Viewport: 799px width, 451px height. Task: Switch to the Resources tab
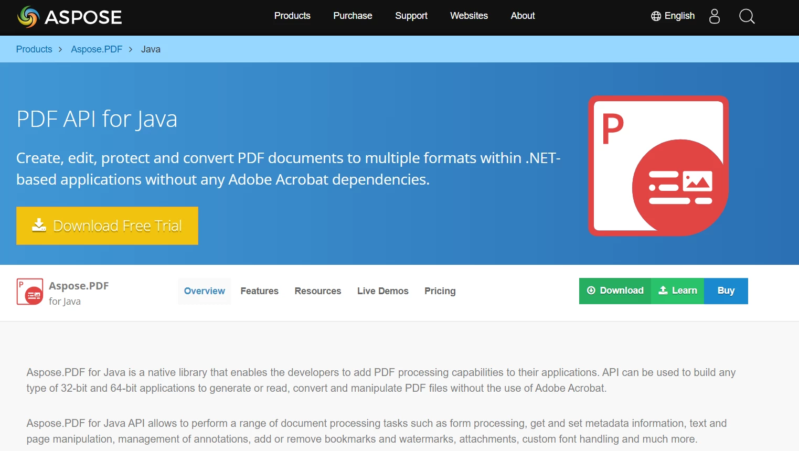tap(318, 291)
